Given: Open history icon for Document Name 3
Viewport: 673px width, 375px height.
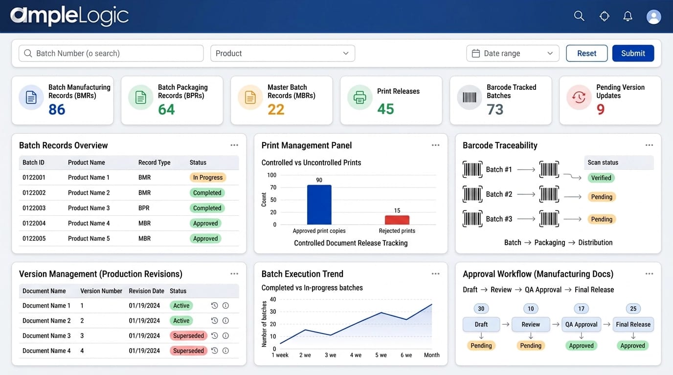Looking at the screenshot, I should 214,336.
